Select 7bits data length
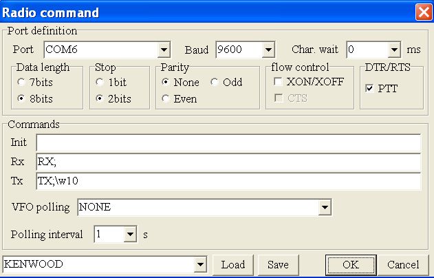 coord(23,83)
